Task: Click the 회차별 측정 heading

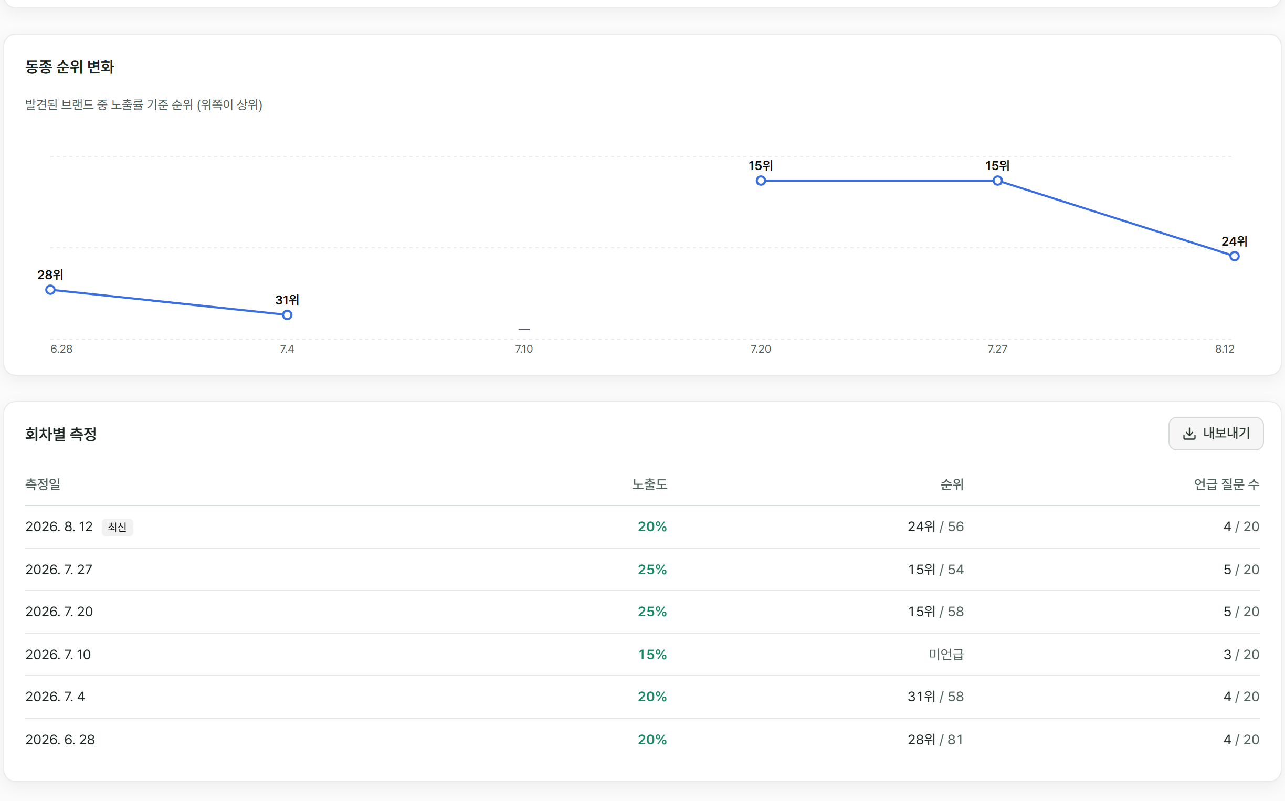Action: 61,435
